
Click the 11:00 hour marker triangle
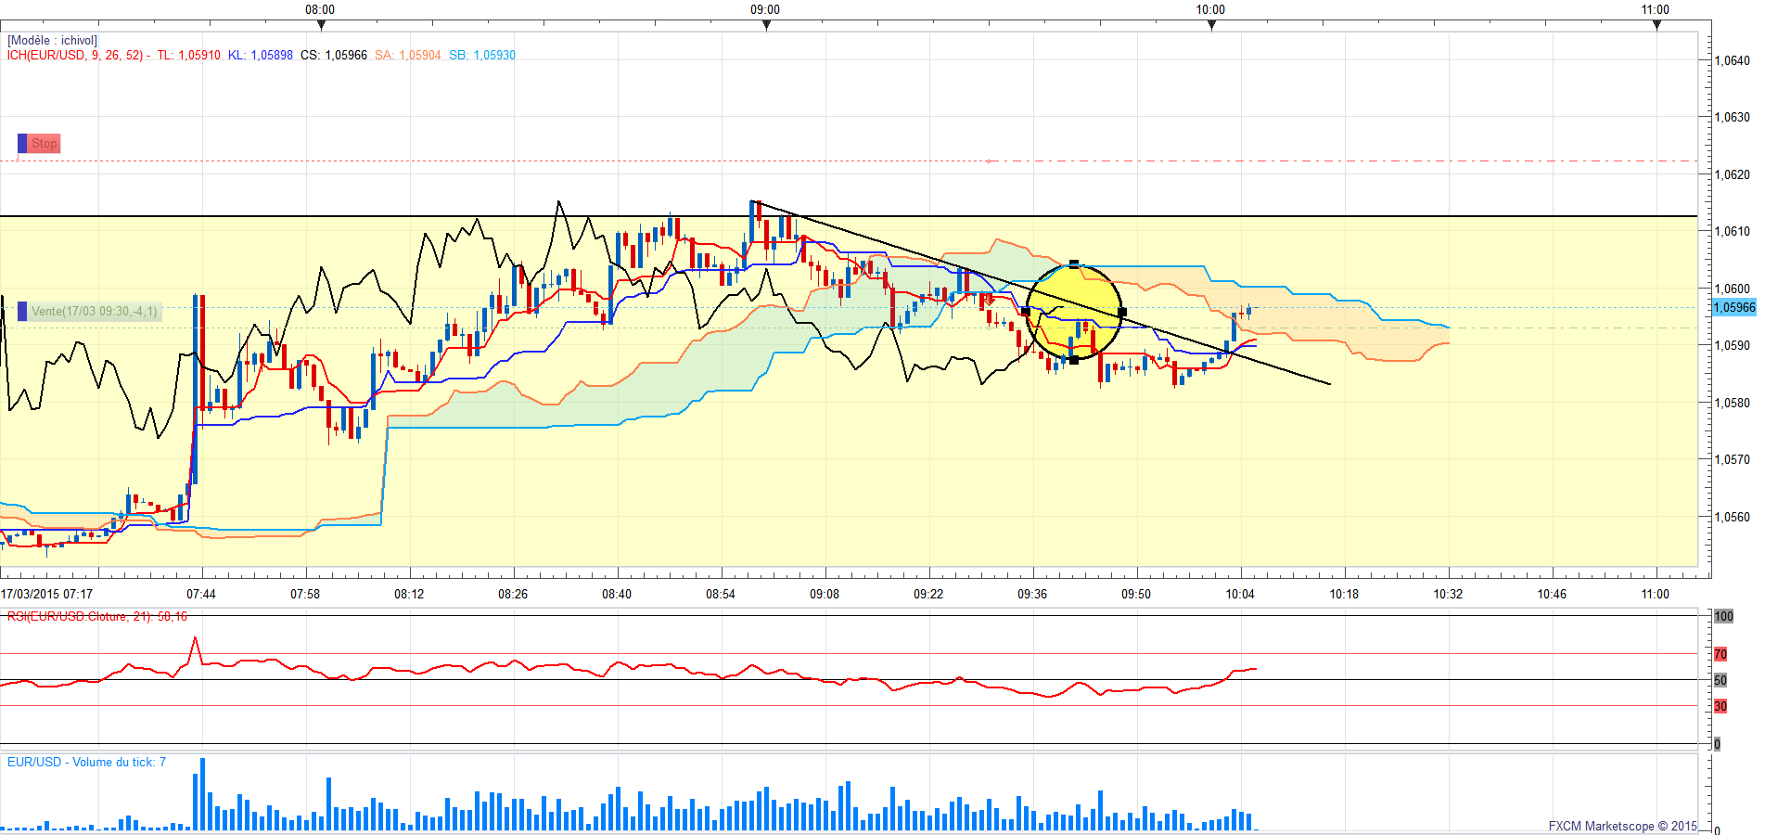tap(1656, 25)
